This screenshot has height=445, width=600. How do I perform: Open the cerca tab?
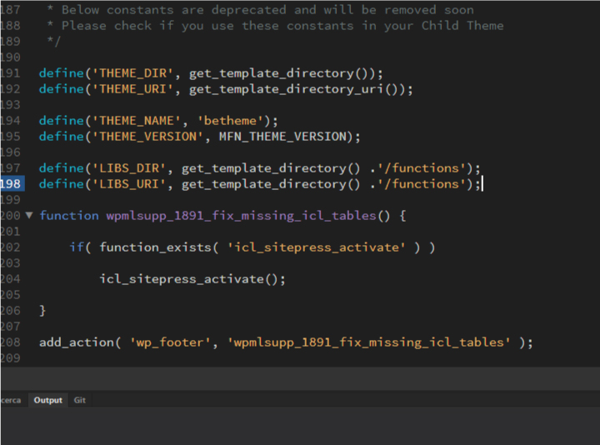point(11,400)
